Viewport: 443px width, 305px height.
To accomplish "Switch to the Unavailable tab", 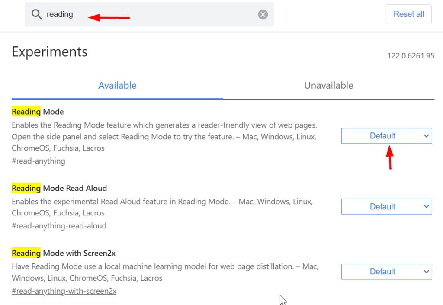I will click(329, 86).
